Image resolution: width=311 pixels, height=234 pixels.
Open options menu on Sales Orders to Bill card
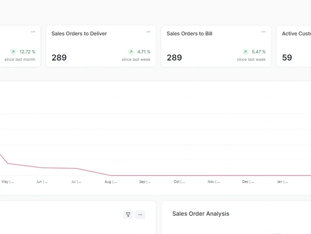263,32
